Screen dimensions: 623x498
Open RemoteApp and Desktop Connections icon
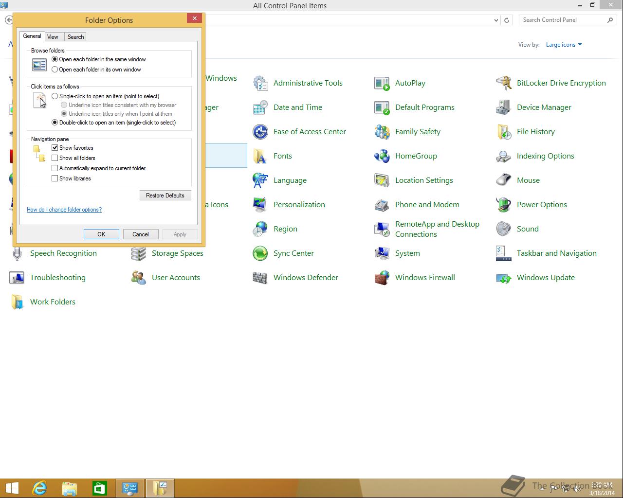(382, 229)
